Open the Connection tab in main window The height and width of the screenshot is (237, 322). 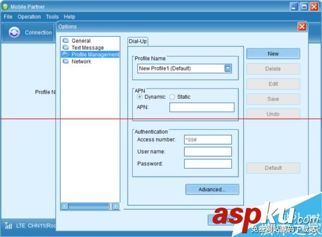click(28, 32)
